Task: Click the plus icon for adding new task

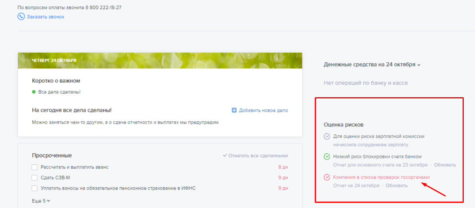Action: point(234,110)
